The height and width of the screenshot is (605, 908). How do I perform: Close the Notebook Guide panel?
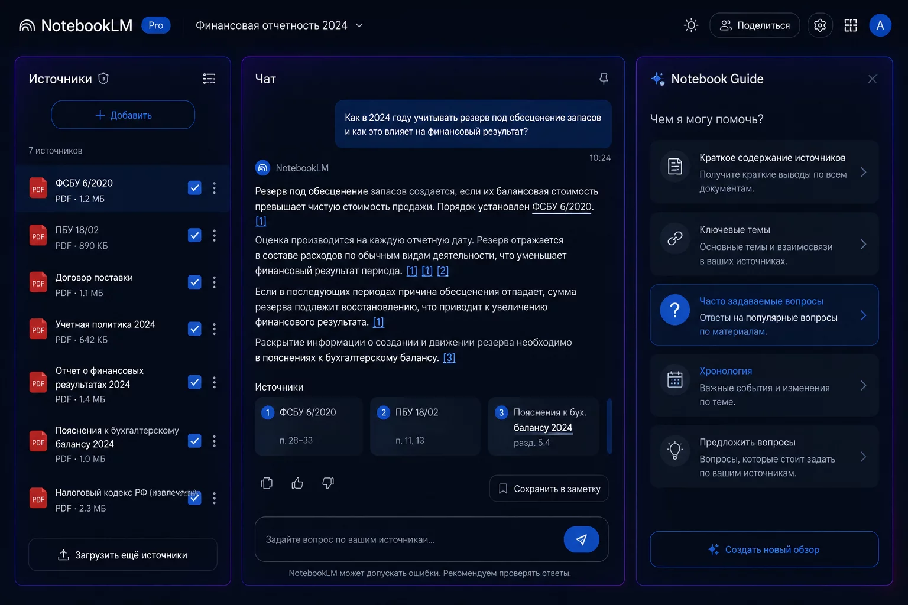pyautogui.click(x=873, y=79)
